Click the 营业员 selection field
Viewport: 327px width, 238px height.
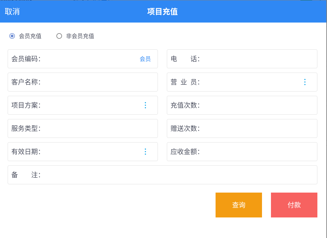click(242, 82)
